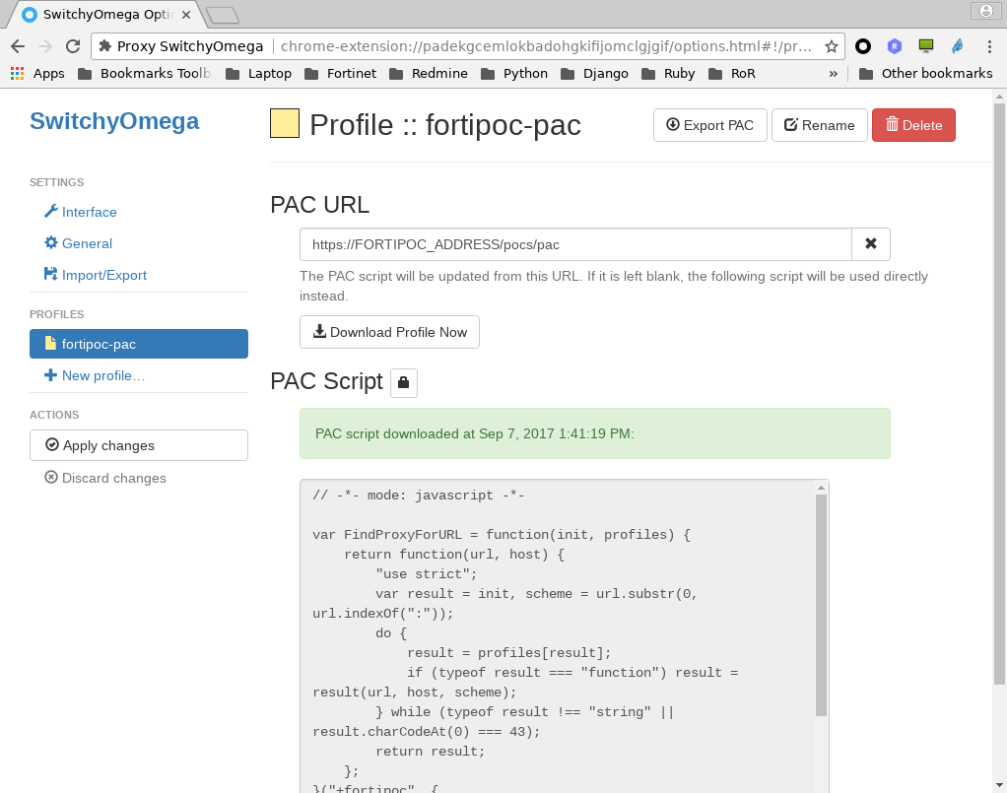The width and height of the screenshot is (1007, 793).
Task: Open the RoR bookmark folder
Action: pos(731,74)
